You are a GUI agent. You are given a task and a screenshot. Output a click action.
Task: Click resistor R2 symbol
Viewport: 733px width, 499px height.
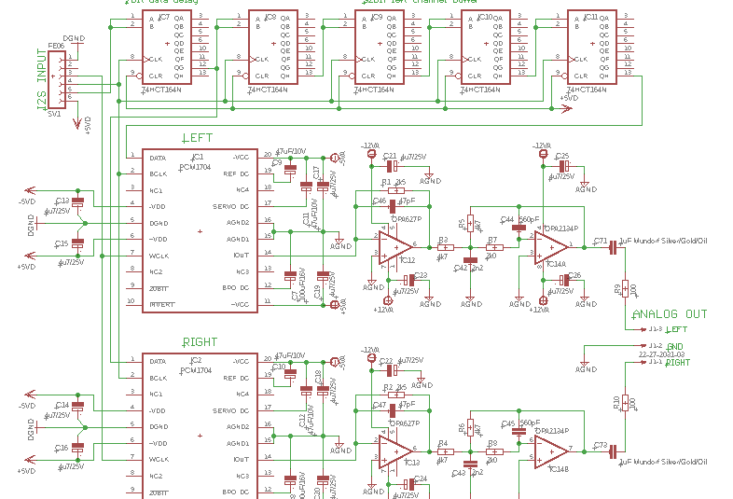[x=396, y=395]
